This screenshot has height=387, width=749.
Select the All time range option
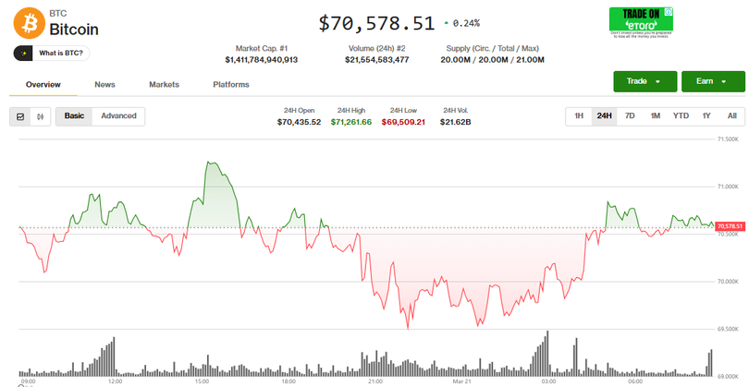pos(731,116)
